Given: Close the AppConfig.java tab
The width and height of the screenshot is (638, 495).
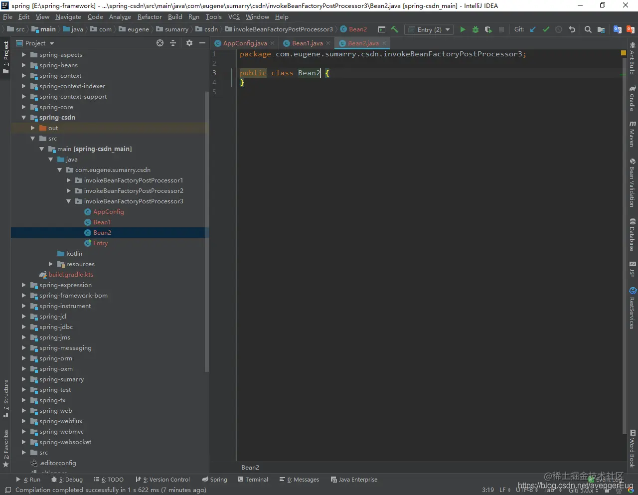Looking at the screenshot, I should pyautogui.click(x=272, y=43).
